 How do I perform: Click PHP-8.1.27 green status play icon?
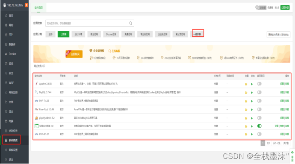coord(252,135)
